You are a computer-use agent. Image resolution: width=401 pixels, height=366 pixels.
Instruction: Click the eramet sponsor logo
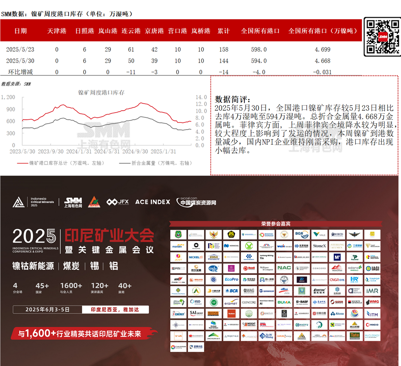(231, 302)
